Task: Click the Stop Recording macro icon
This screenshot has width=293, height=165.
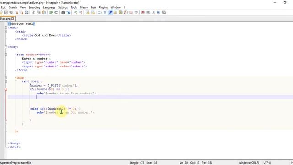Action: coord(148,12)
